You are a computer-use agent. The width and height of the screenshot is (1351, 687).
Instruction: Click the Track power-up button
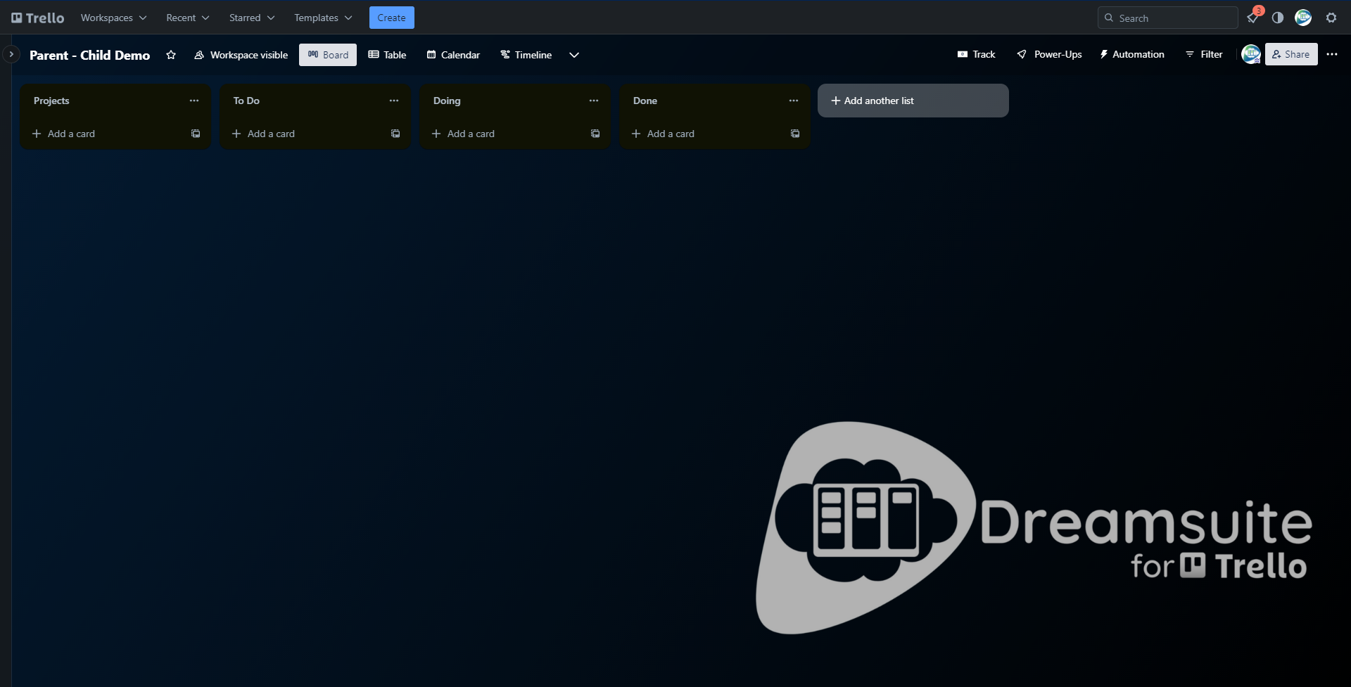(x=976, y=54)
